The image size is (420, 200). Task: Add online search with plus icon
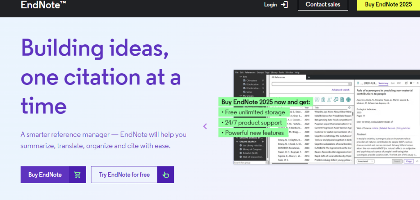click(263, 142)
